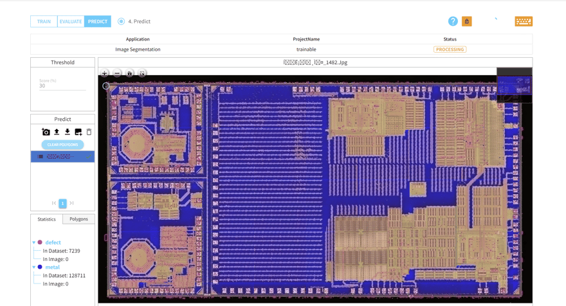Open keyboard shortcuts icon
This screenshot has height=306, width=566.
pyautogui.click(x=524, y=21)
